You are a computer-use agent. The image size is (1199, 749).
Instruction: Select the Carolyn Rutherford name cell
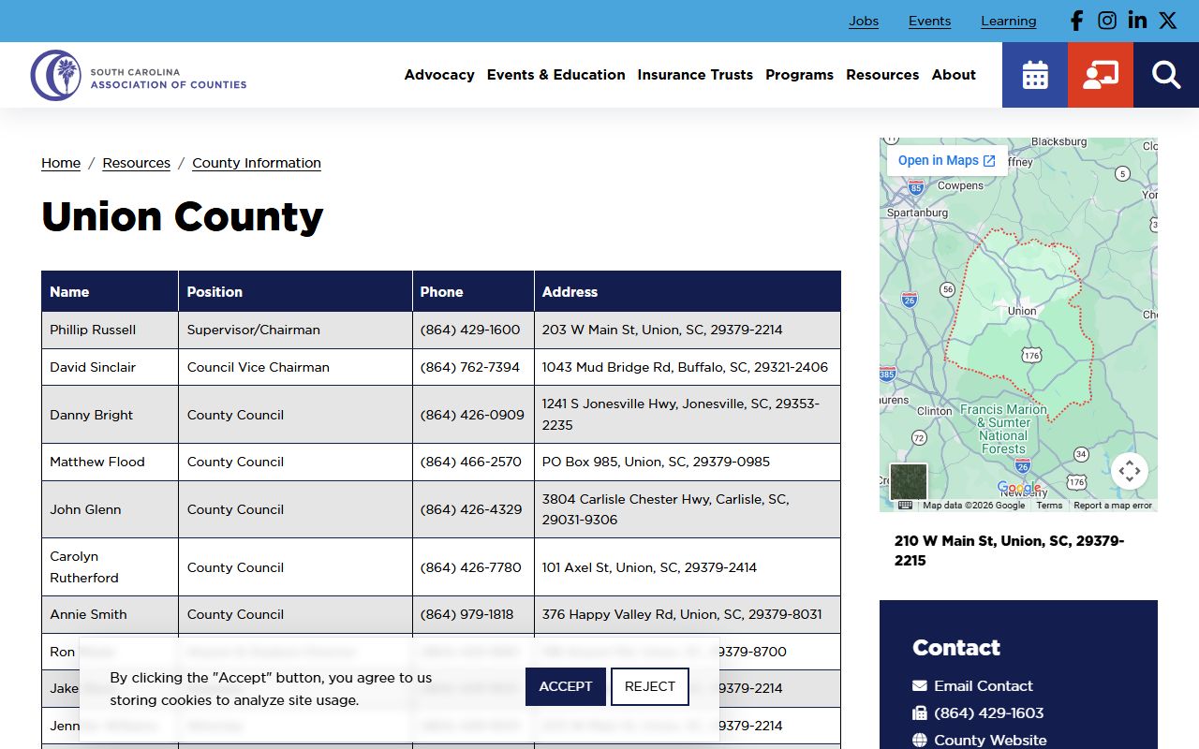coord(111,567)
